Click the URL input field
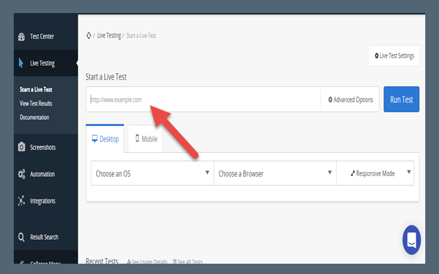 [x=202, y=99]
